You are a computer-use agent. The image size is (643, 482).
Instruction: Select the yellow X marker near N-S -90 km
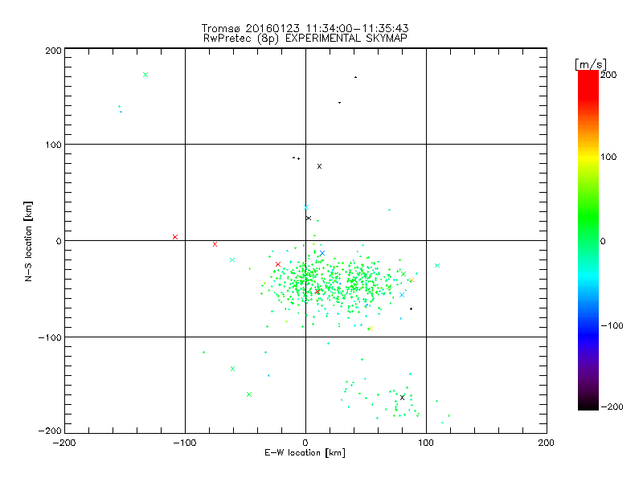371,329
